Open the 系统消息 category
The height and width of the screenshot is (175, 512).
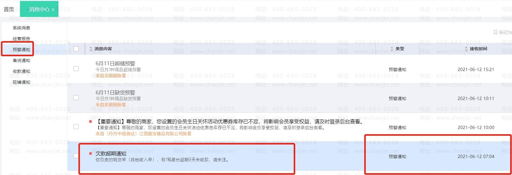21,28
